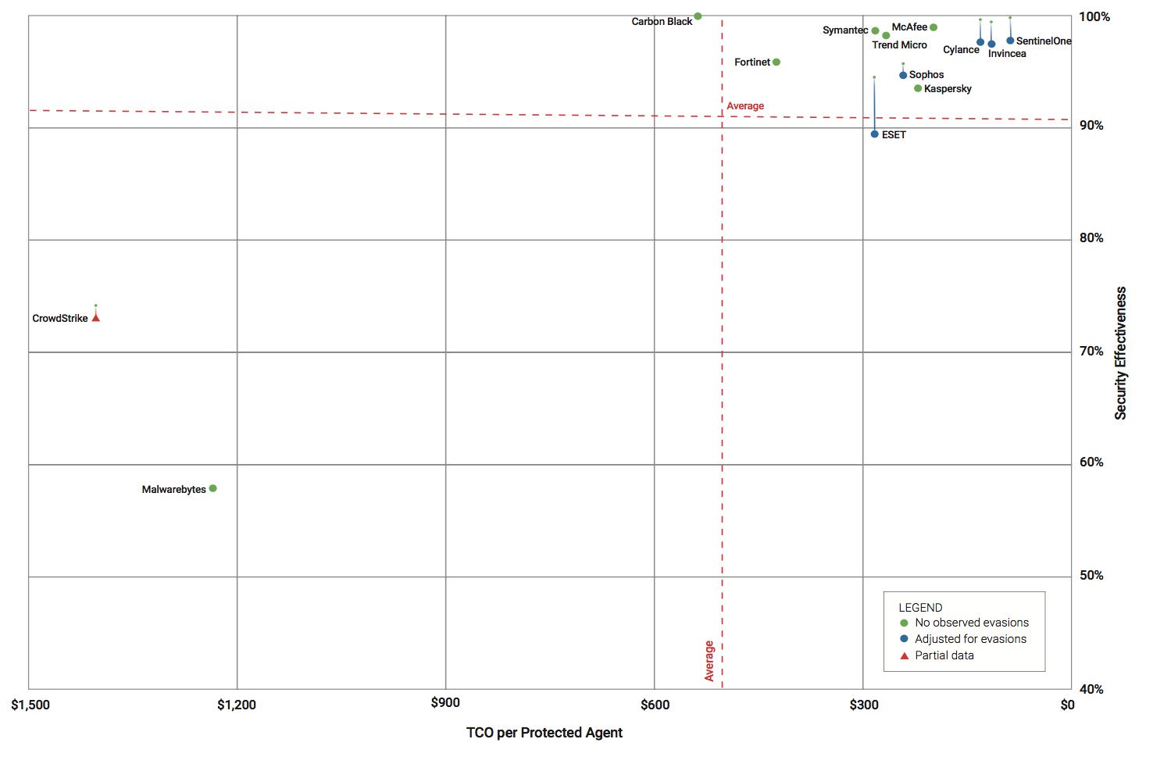This screenshot has height=764, width=1153.
Task: Click the $600 x-axis tick label
Action: 655,705
